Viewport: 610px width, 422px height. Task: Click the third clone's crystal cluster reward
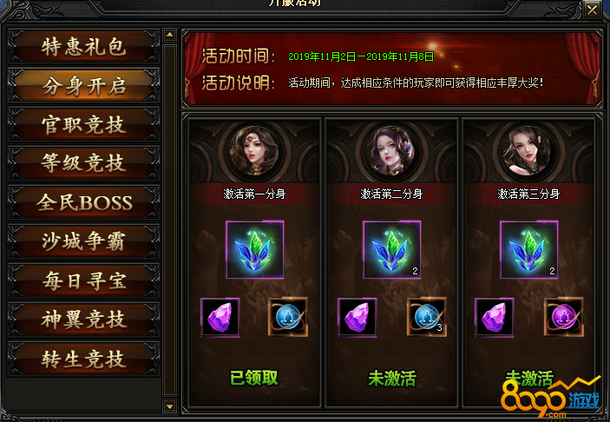coord(529,249)
